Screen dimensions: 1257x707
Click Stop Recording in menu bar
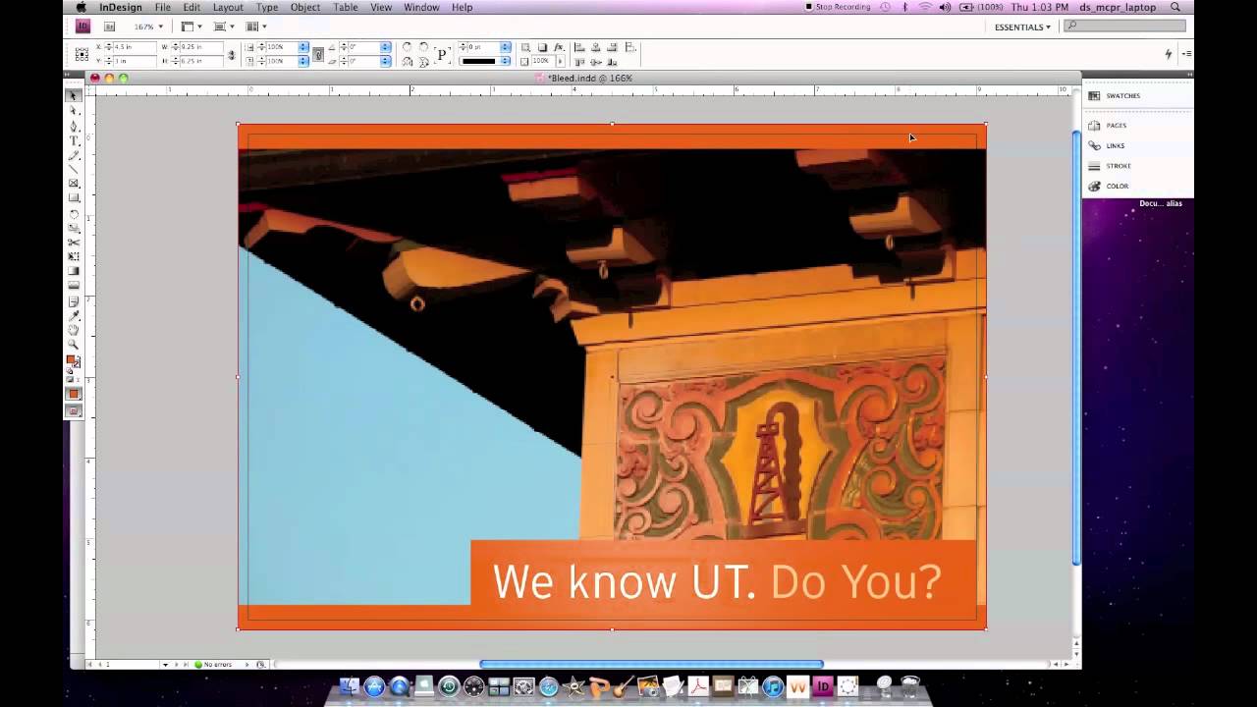click(838, 7)
